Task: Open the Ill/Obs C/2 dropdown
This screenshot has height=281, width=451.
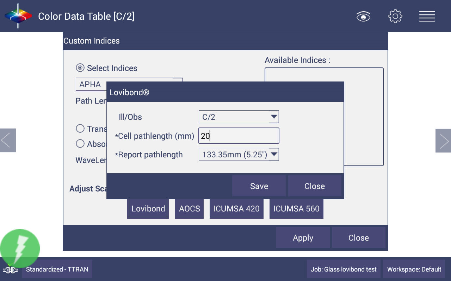Action: point(239,117)
